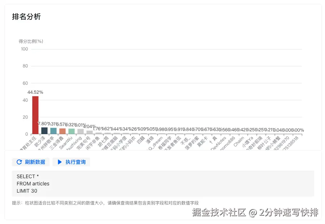Click the 44.52% value label above the red bar
Viewport: 325px width, 224px height.
[35, 92]
